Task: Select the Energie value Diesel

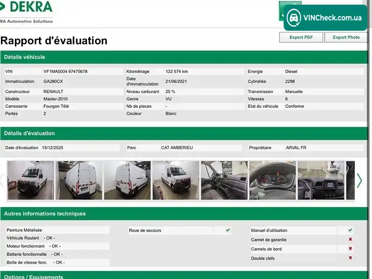Action: coord(291,72)
